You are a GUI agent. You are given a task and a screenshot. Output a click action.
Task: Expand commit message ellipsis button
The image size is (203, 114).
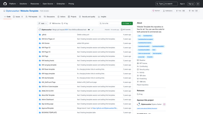click(x=89, y=30)
